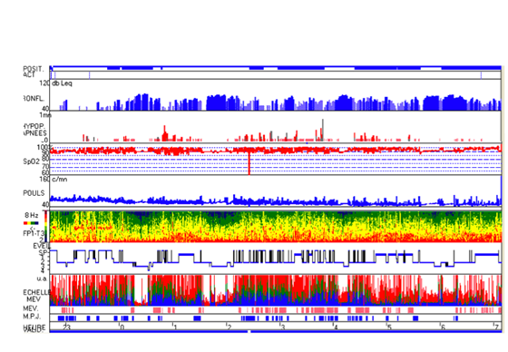Click the SpO2 channel label

tap(32, 161)
